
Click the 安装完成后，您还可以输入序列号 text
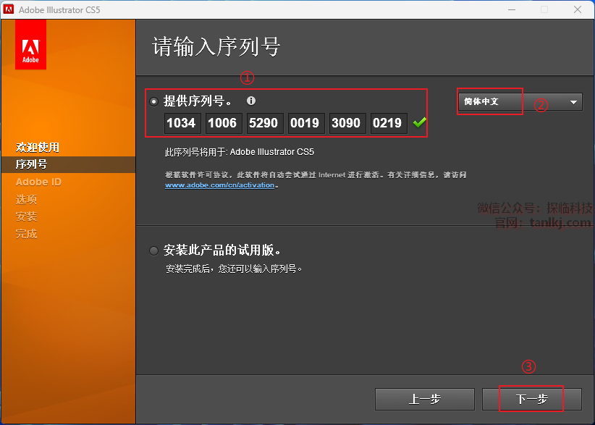pyautogui.click(x=234, y=269)
